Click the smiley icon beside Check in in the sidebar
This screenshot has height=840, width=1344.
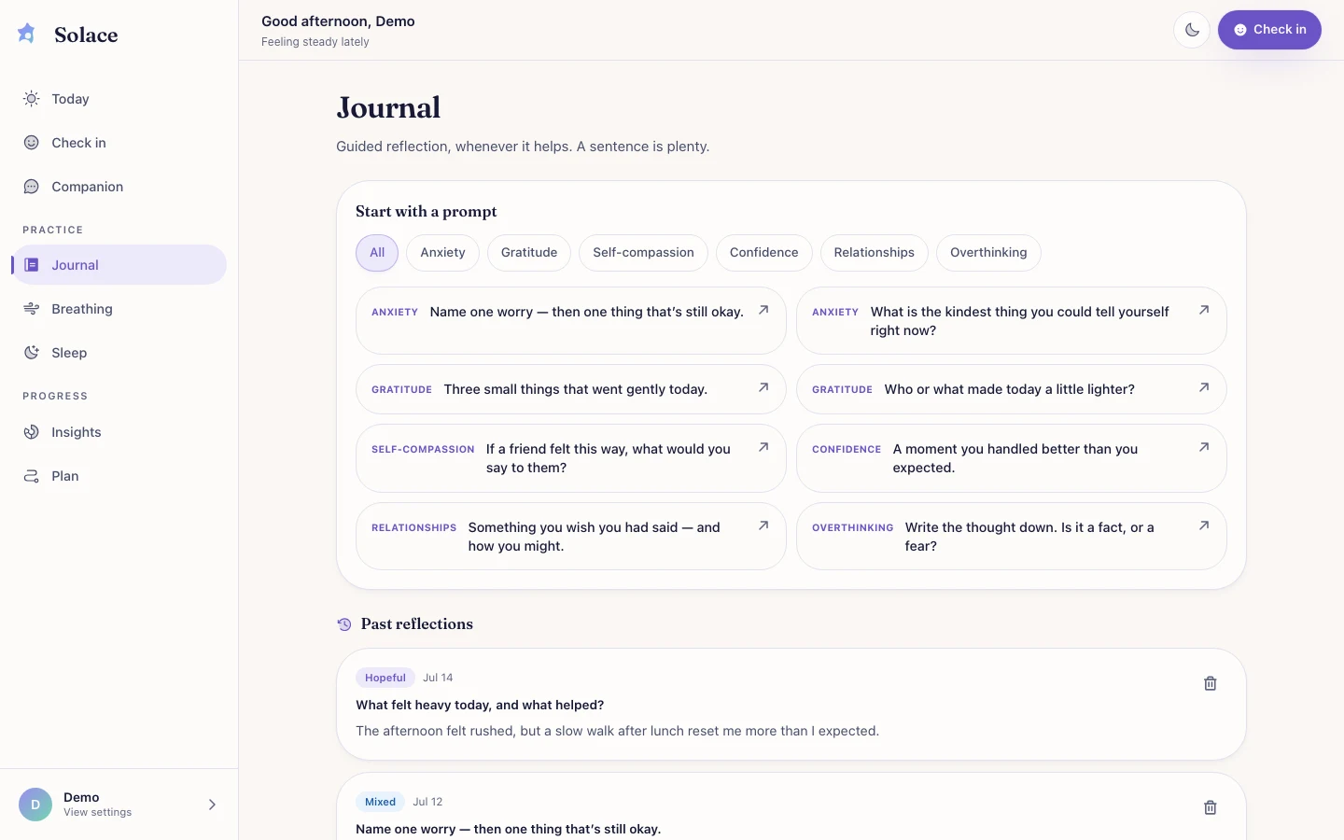pos(32,143)
